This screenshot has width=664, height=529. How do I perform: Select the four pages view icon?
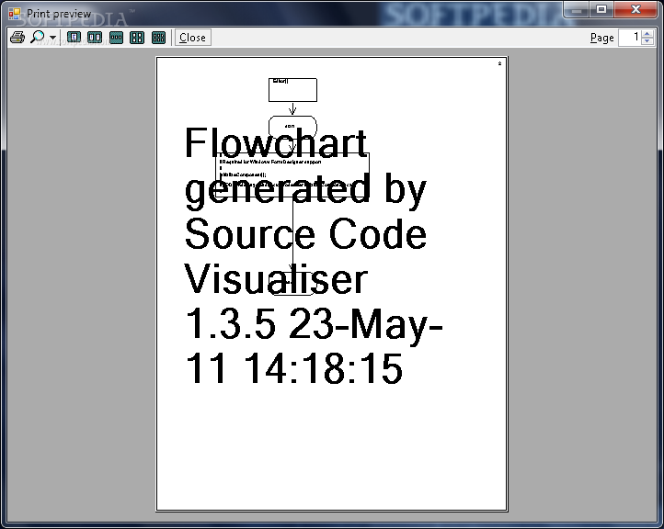pos(137,38)
